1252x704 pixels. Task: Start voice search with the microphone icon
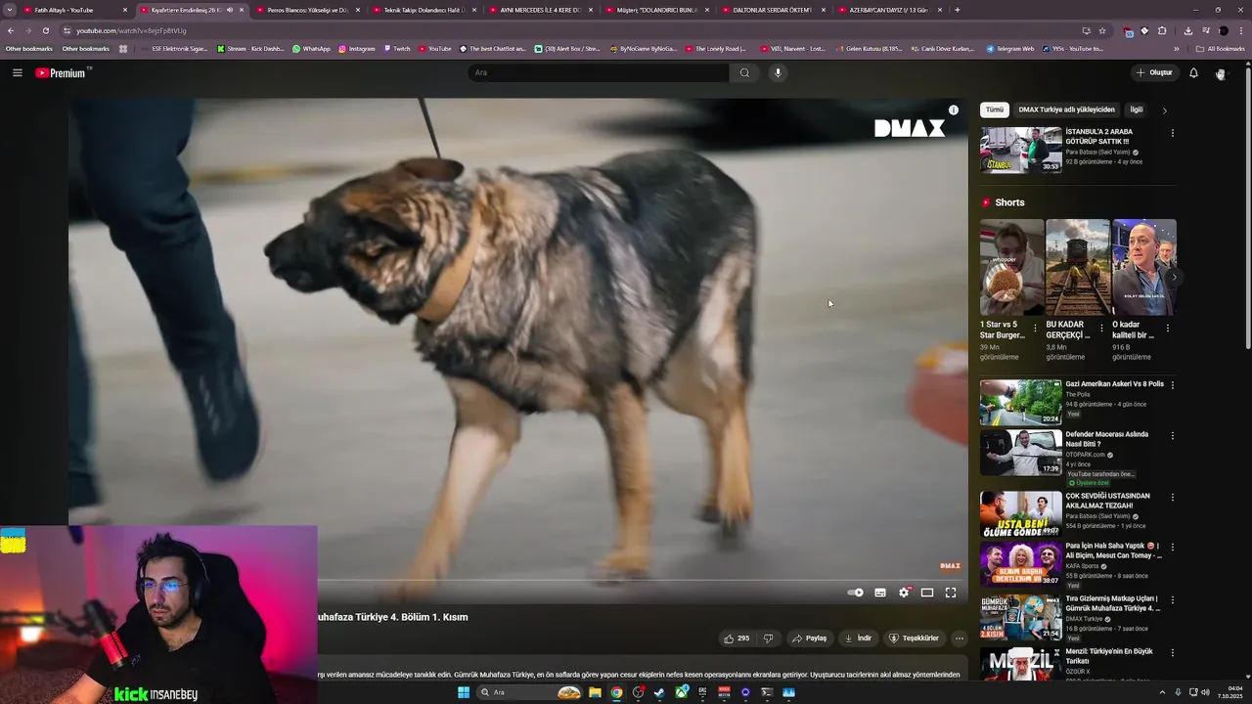778,72
